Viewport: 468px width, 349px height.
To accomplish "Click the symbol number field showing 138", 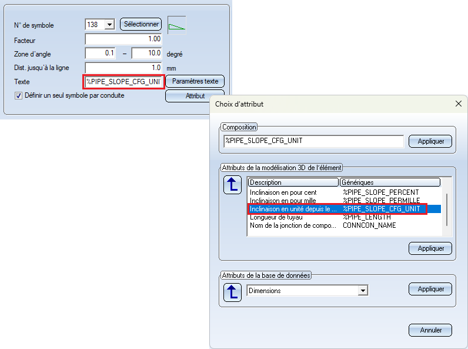I will click(95, 25).
